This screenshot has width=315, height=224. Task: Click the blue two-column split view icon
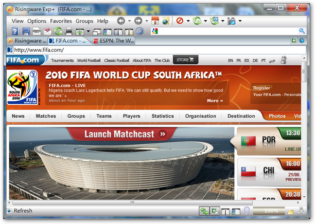tap(118, 32)
